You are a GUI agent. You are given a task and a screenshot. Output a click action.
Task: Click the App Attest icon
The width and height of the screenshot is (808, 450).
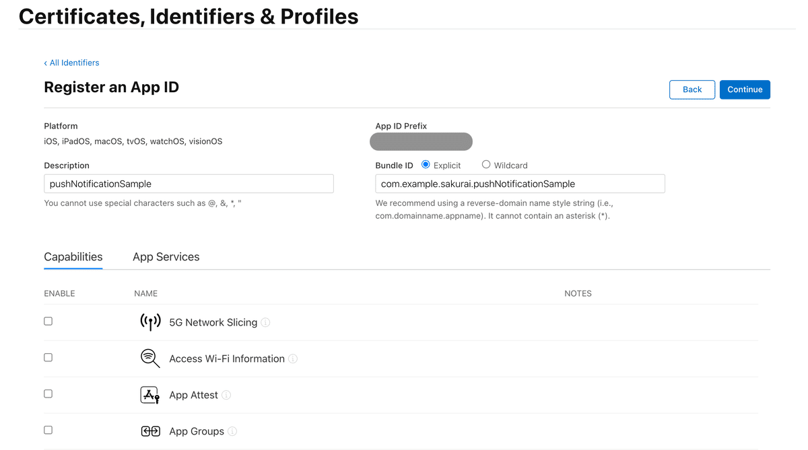(150, 395)
